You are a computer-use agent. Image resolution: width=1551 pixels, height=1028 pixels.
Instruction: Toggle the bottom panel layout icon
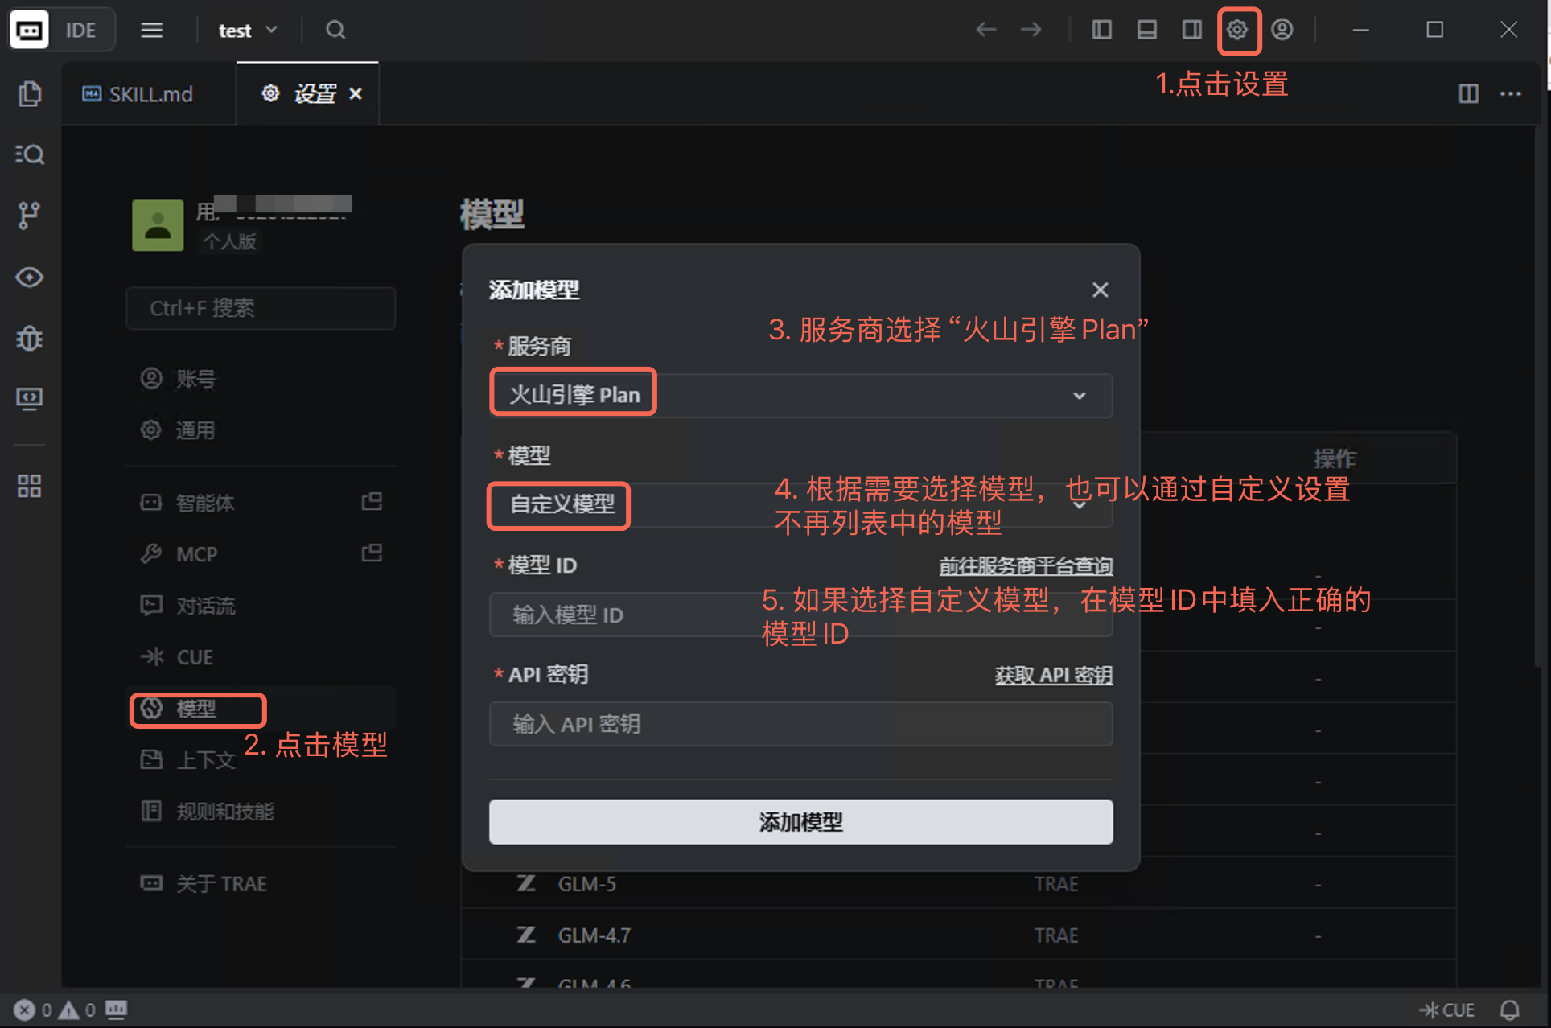1146,30
